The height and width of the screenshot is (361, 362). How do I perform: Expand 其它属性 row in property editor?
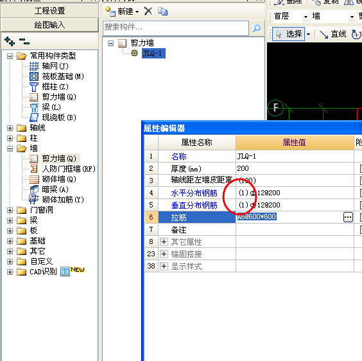(164, 242)
